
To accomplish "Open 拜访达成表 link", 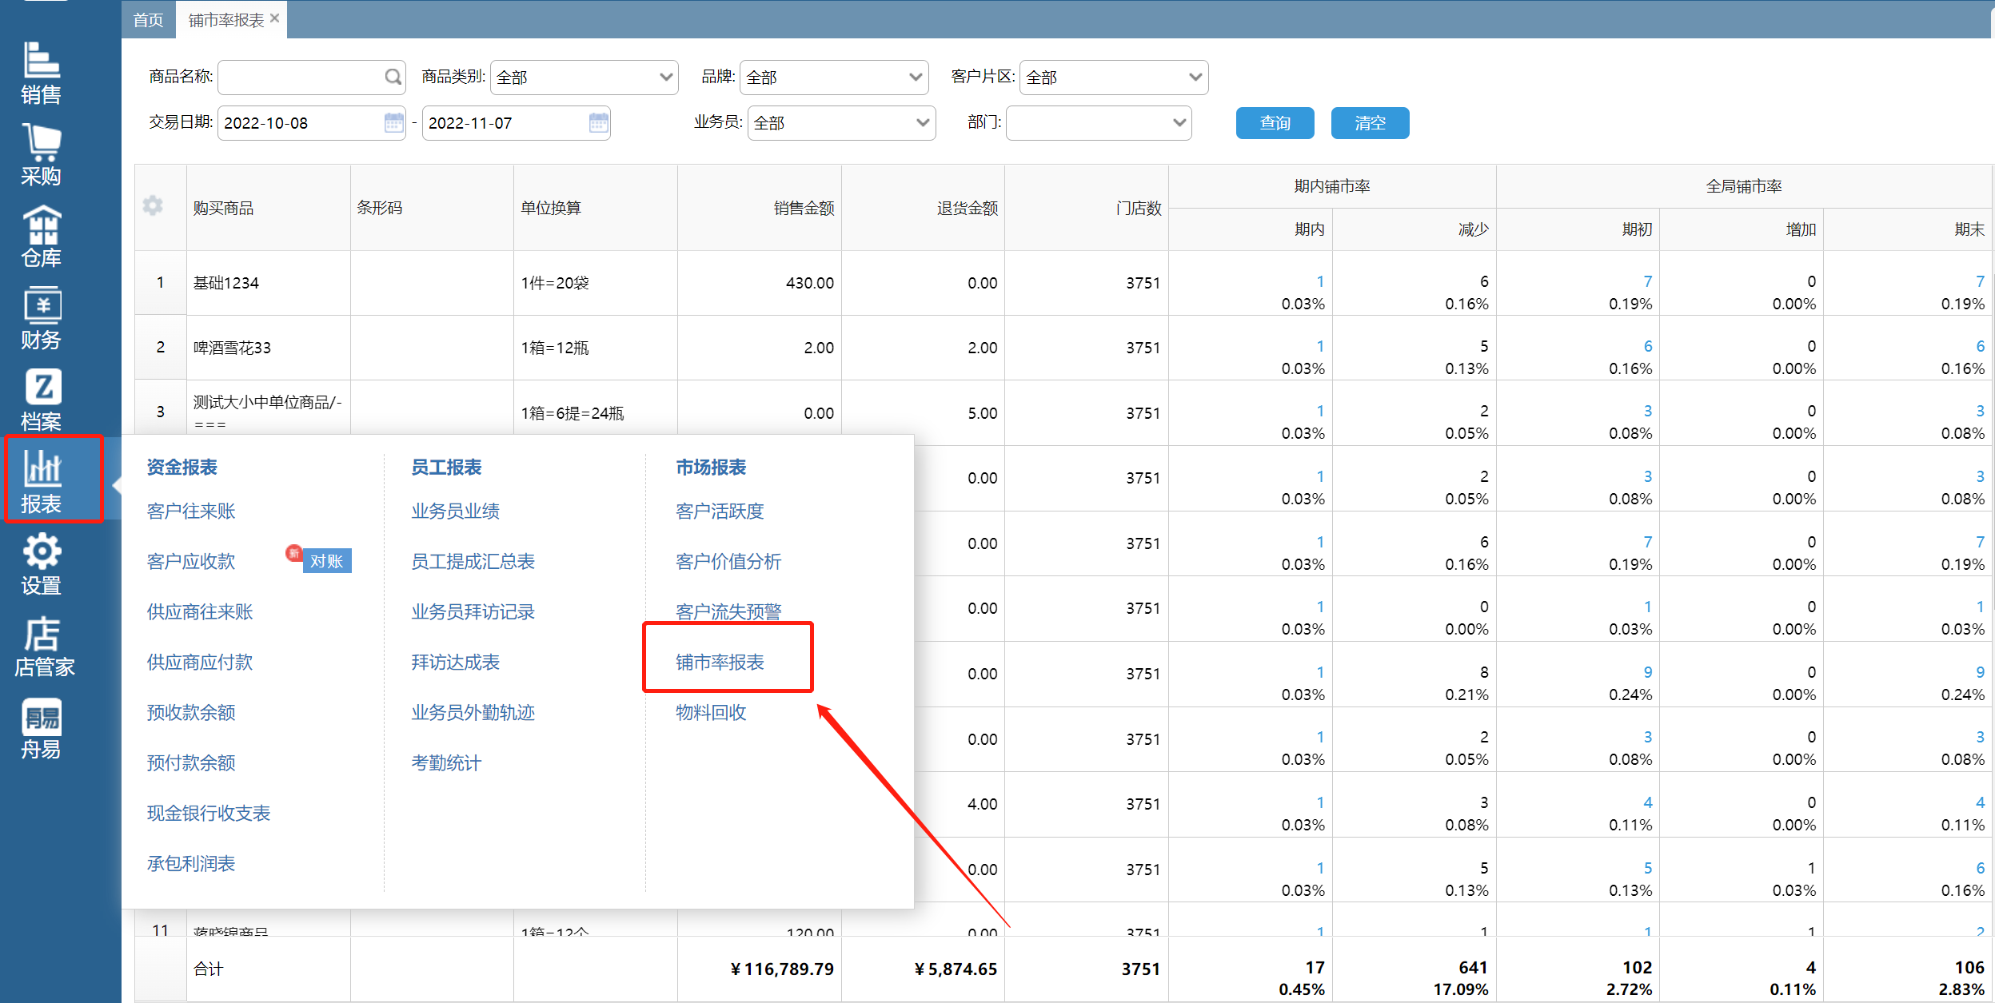I will 456,662.
